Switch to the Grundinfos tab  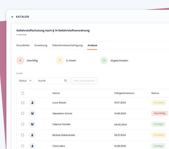23,45
